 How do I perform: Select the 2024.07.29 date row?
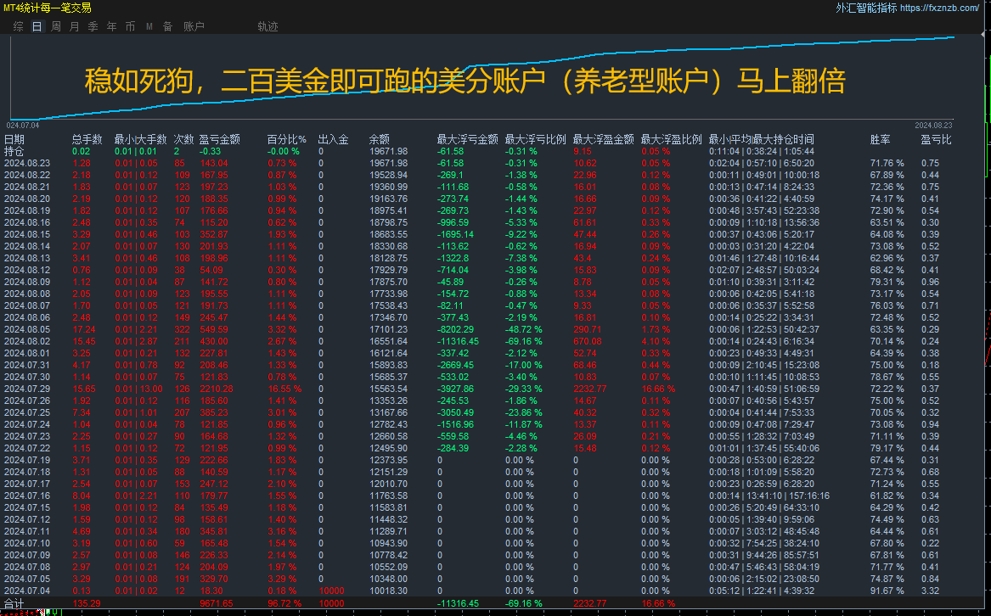[x=27, y=389]
